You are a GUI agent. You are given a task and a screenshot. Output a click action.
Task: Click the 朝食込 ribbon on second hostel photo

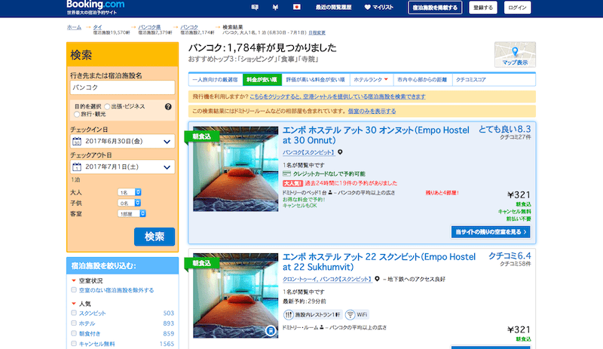click(201, 263)
